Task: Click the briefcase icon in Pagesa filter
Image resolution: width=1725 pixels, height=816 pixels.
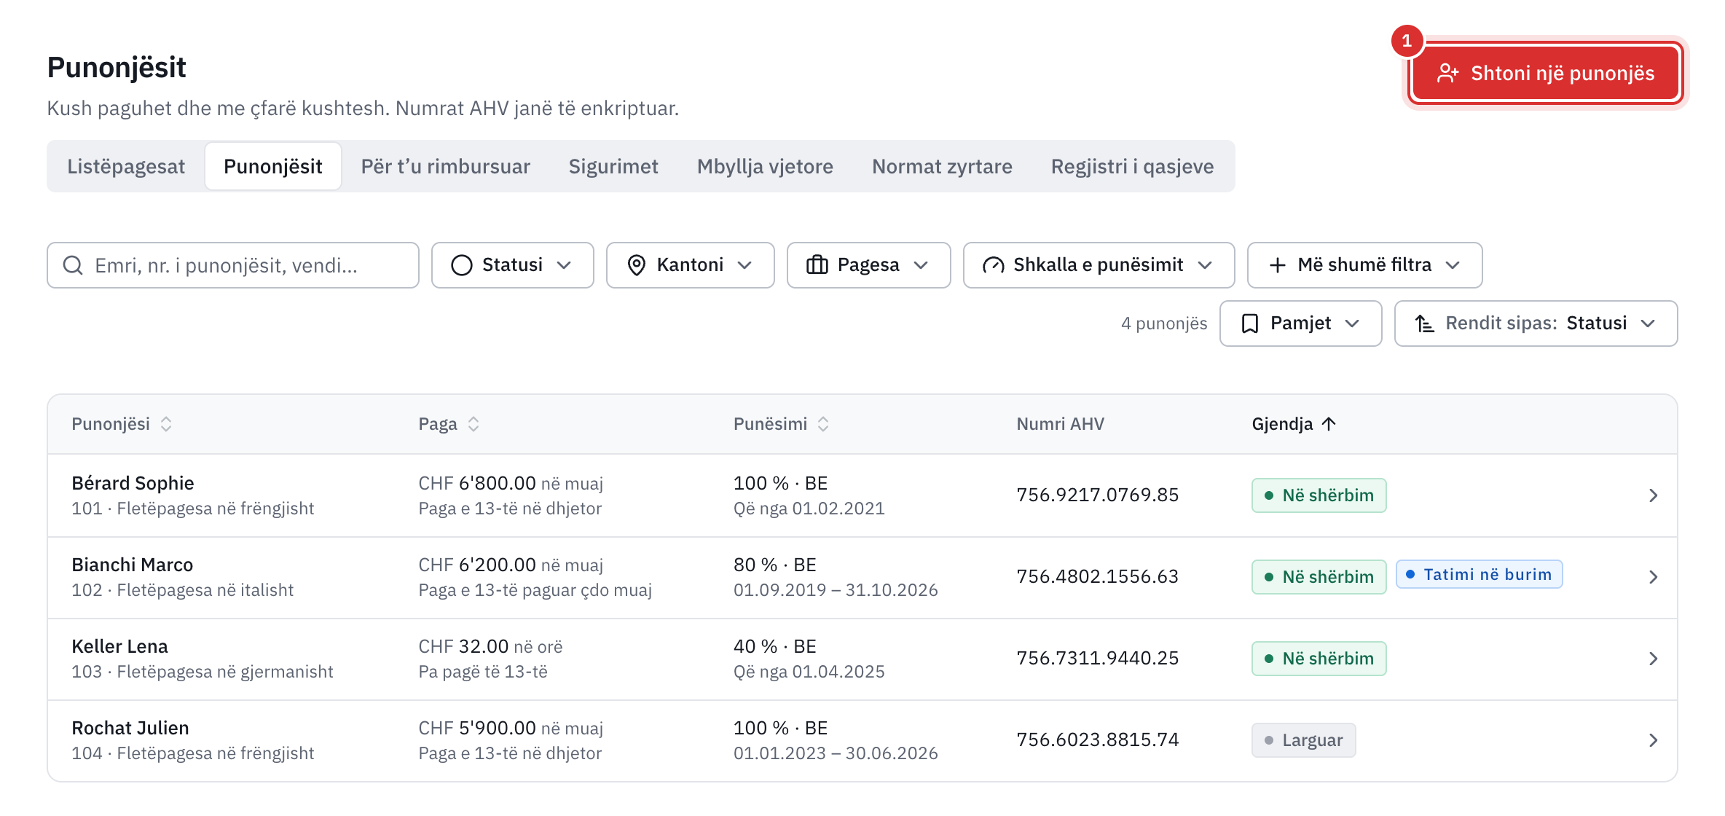Action: [x=817, y=265]
